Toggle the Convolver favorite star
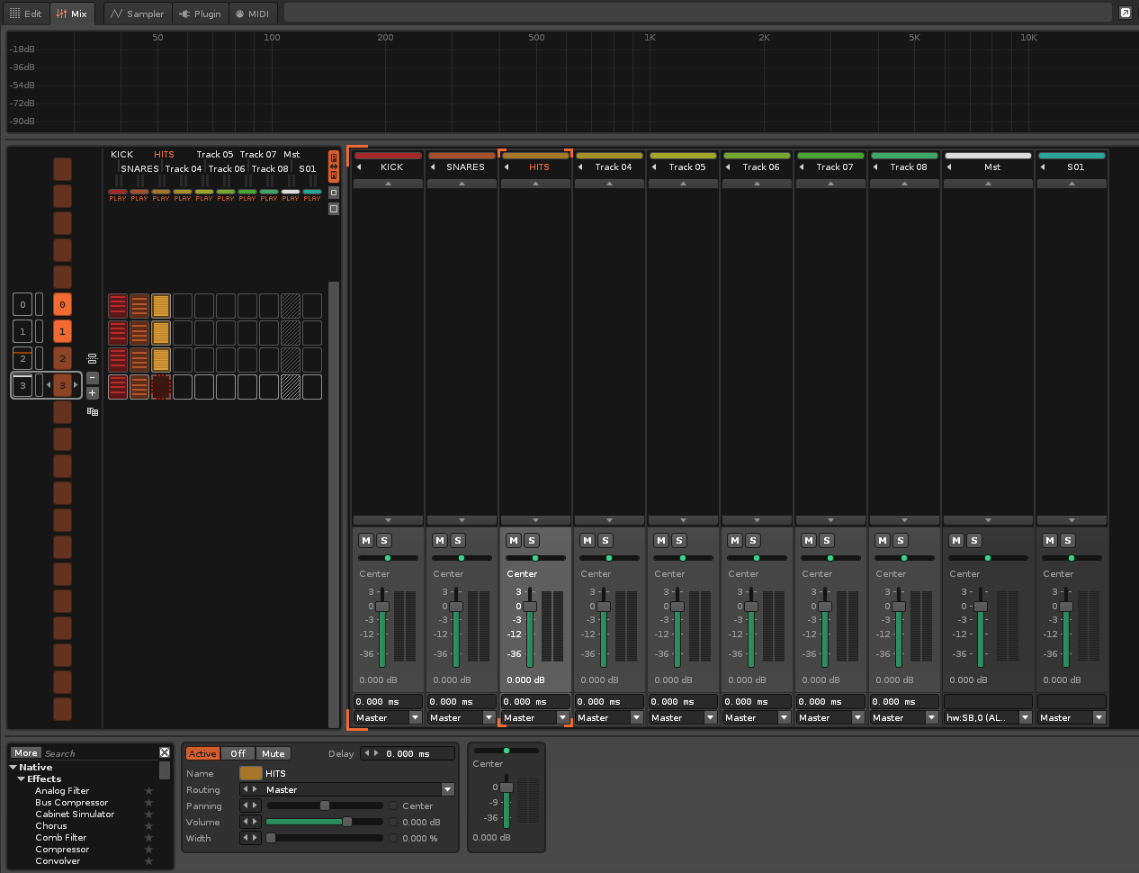This screenshot has height=873, width=1139. (x=149, y=861)
